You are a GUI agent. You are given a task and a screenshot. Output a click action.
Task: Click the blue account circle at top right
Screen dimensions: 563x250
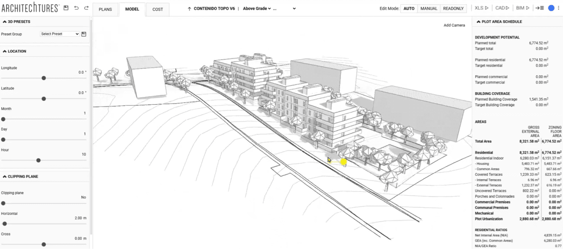[x=551, y=7]
